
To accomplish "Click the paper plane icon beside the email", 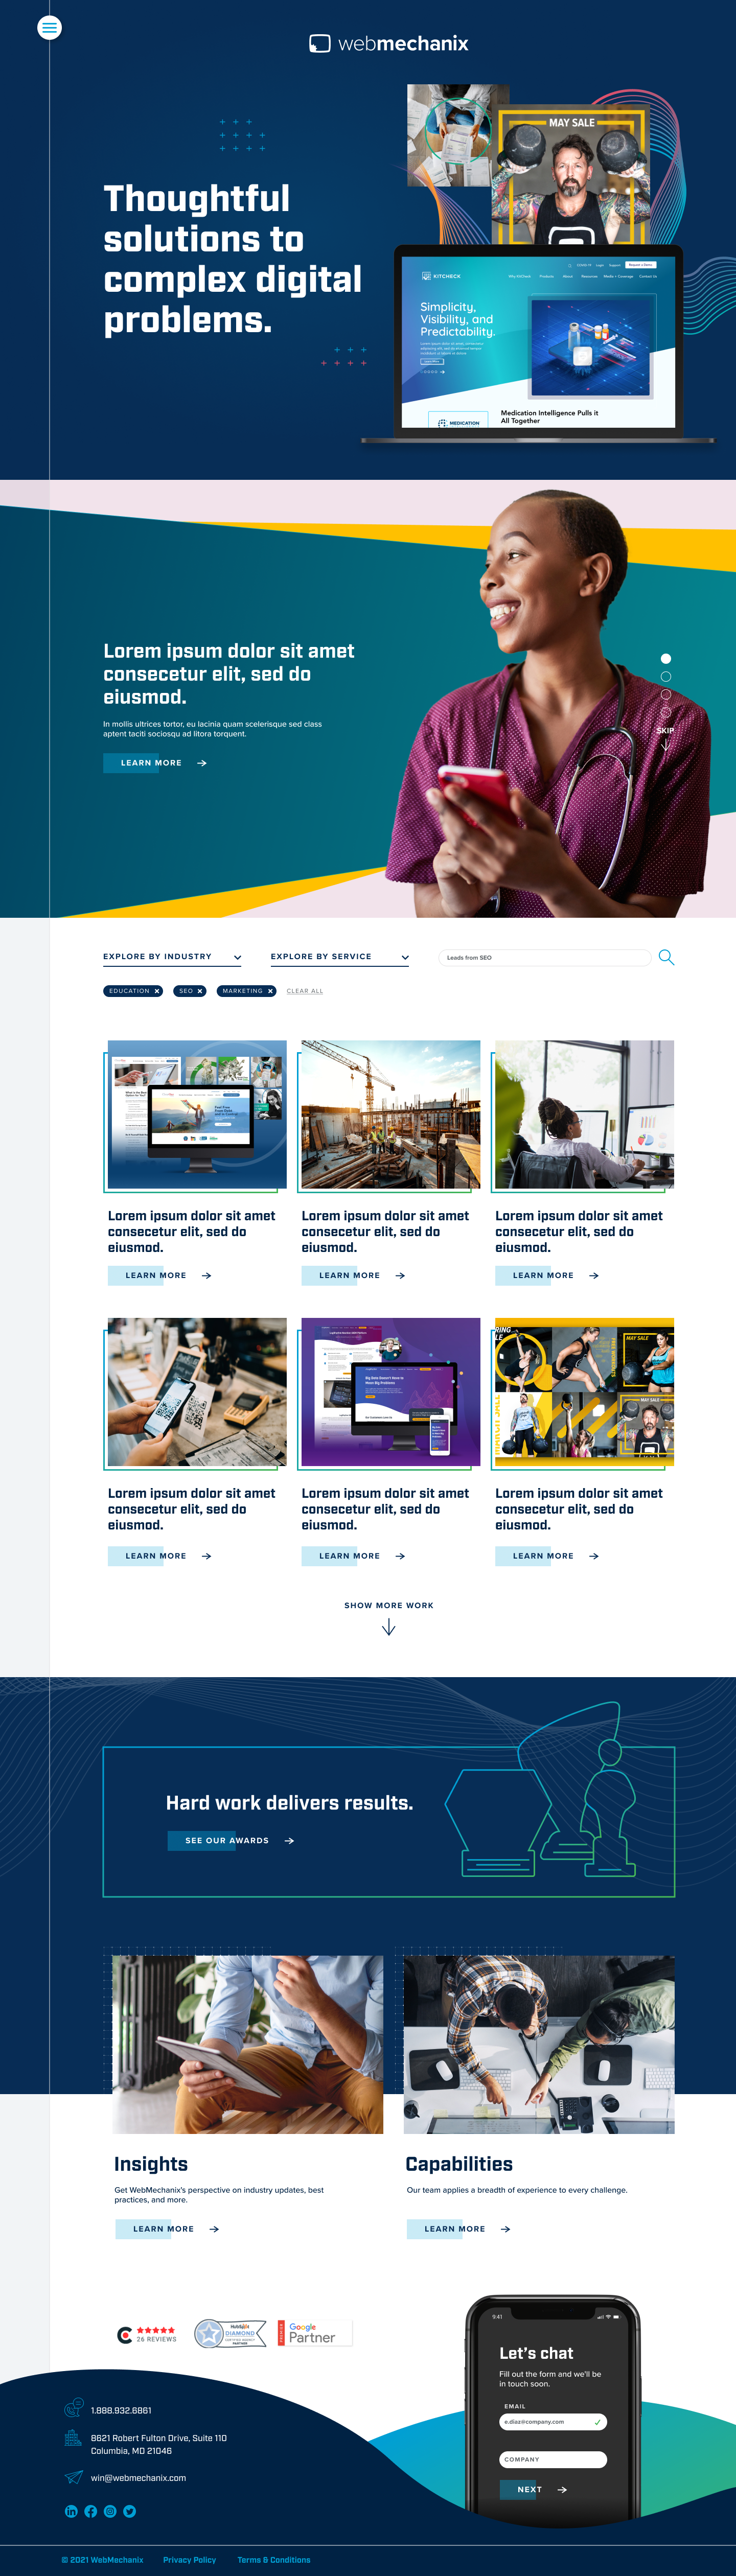I will tap(73, 2477).
